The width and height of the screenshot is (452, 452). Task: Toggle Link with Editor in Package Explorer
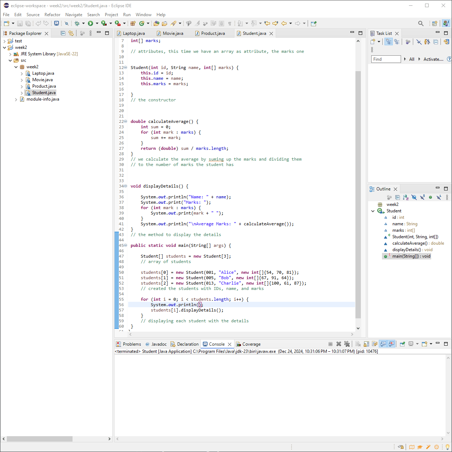point(71,33)
